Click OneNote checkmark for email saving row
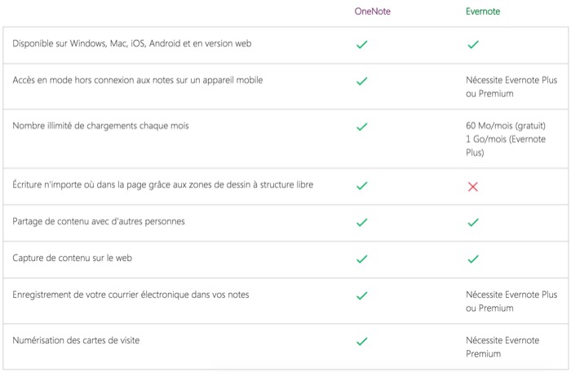The image size is (571, 372). 361,295
